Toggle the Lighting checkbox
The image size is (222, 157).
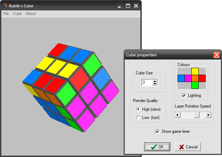coord(184,95)
